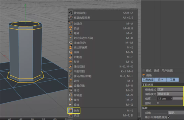Toggle the 断开平滑着色圆角 checkbox
This screenshot has width=184, height=121.
[x=169, y=117]
